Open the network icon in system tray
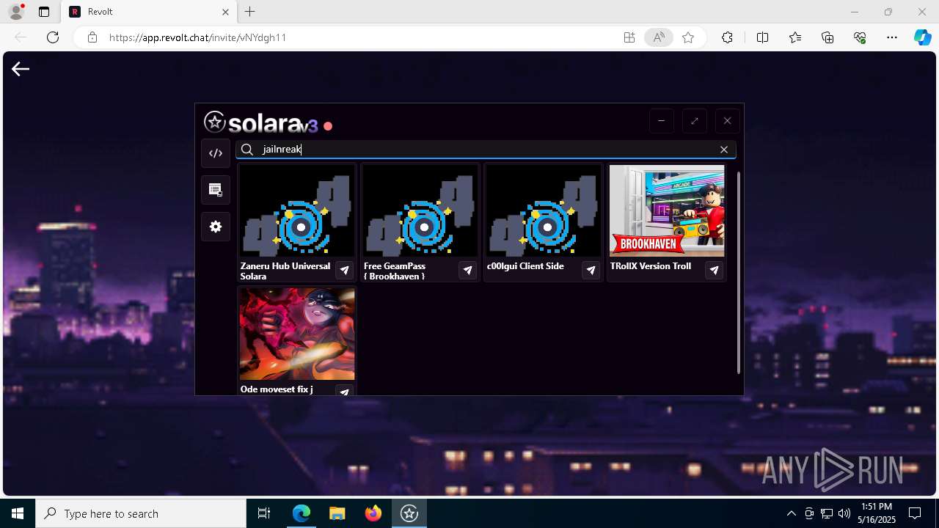The image size is (939, 528). click(827, 513)
